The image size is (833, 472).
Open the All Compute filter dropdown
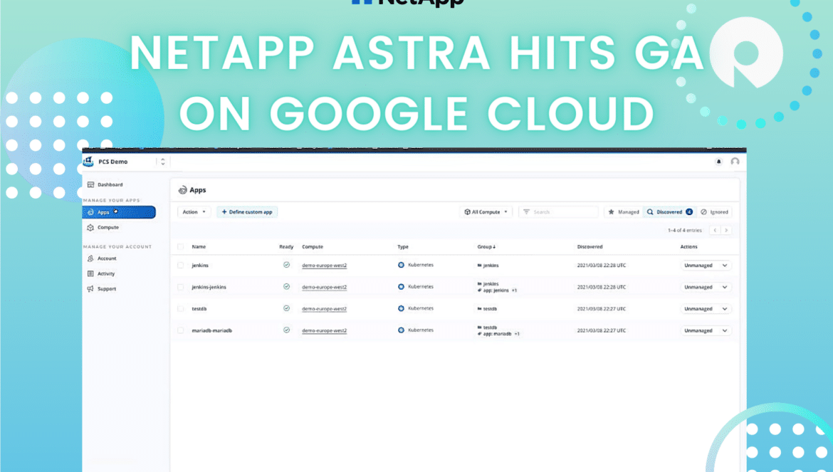486,212
